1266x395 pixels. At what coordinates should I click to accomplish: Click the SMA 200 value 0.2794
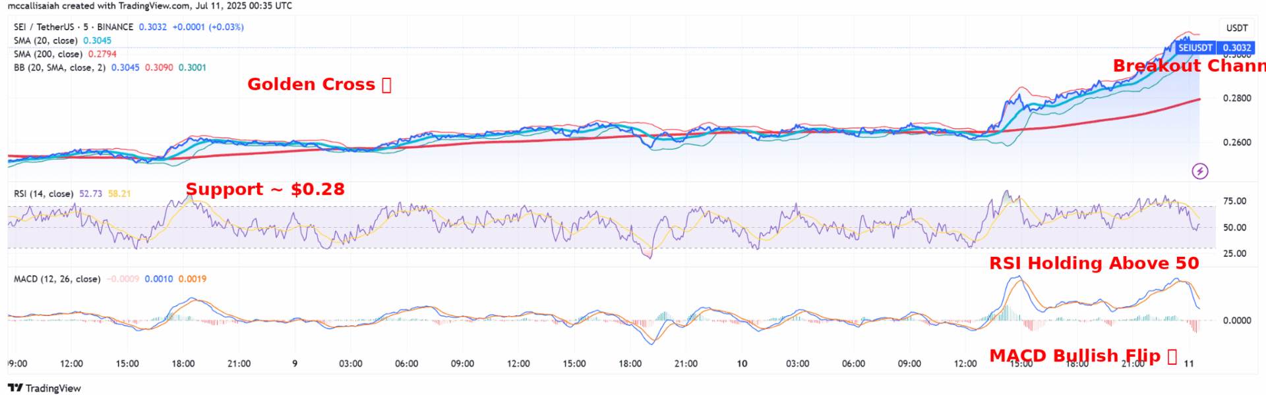[102, 54]
